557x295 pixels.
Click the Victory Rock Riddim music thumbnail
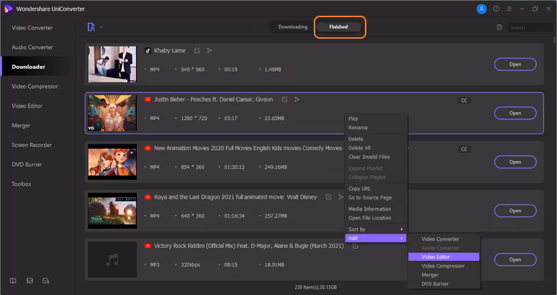point(112,260)
